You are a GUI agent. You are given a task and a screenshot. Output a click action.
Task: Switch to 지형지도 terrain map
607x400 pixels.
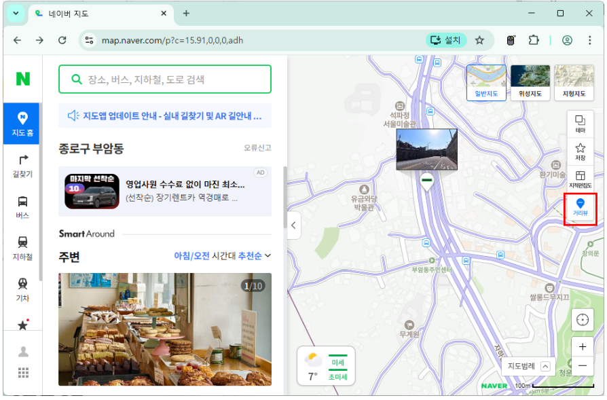(x=574, y=83)
